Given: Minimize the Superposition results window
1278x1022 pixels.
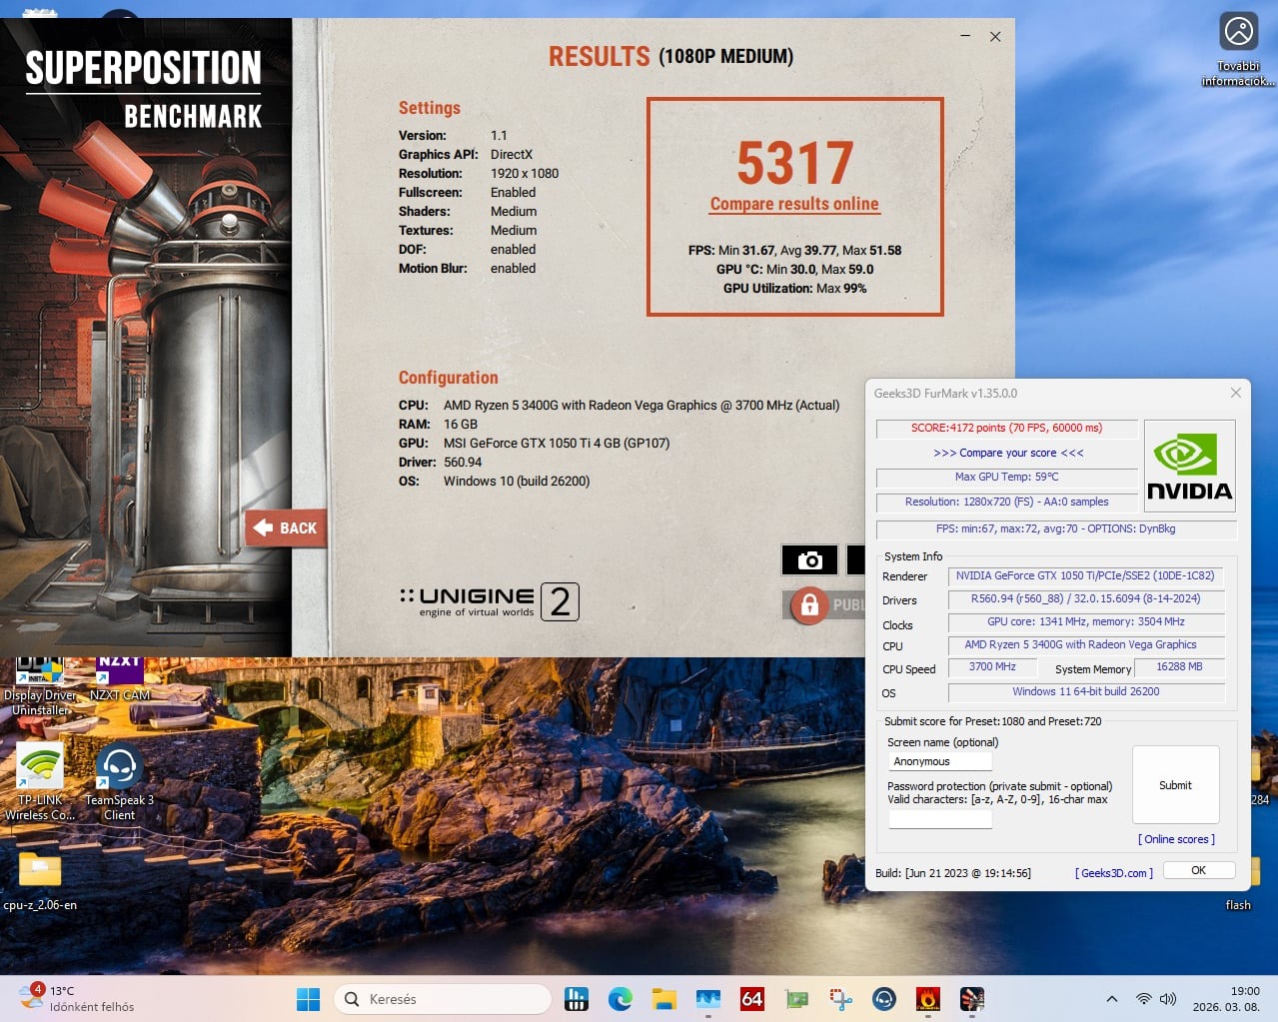Looking at the screenshot, I should 965,36.
